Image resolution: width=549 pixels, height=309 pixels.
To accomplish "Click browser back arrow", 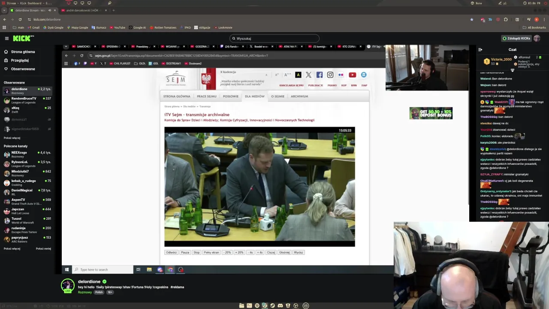I will pos(5,19).
